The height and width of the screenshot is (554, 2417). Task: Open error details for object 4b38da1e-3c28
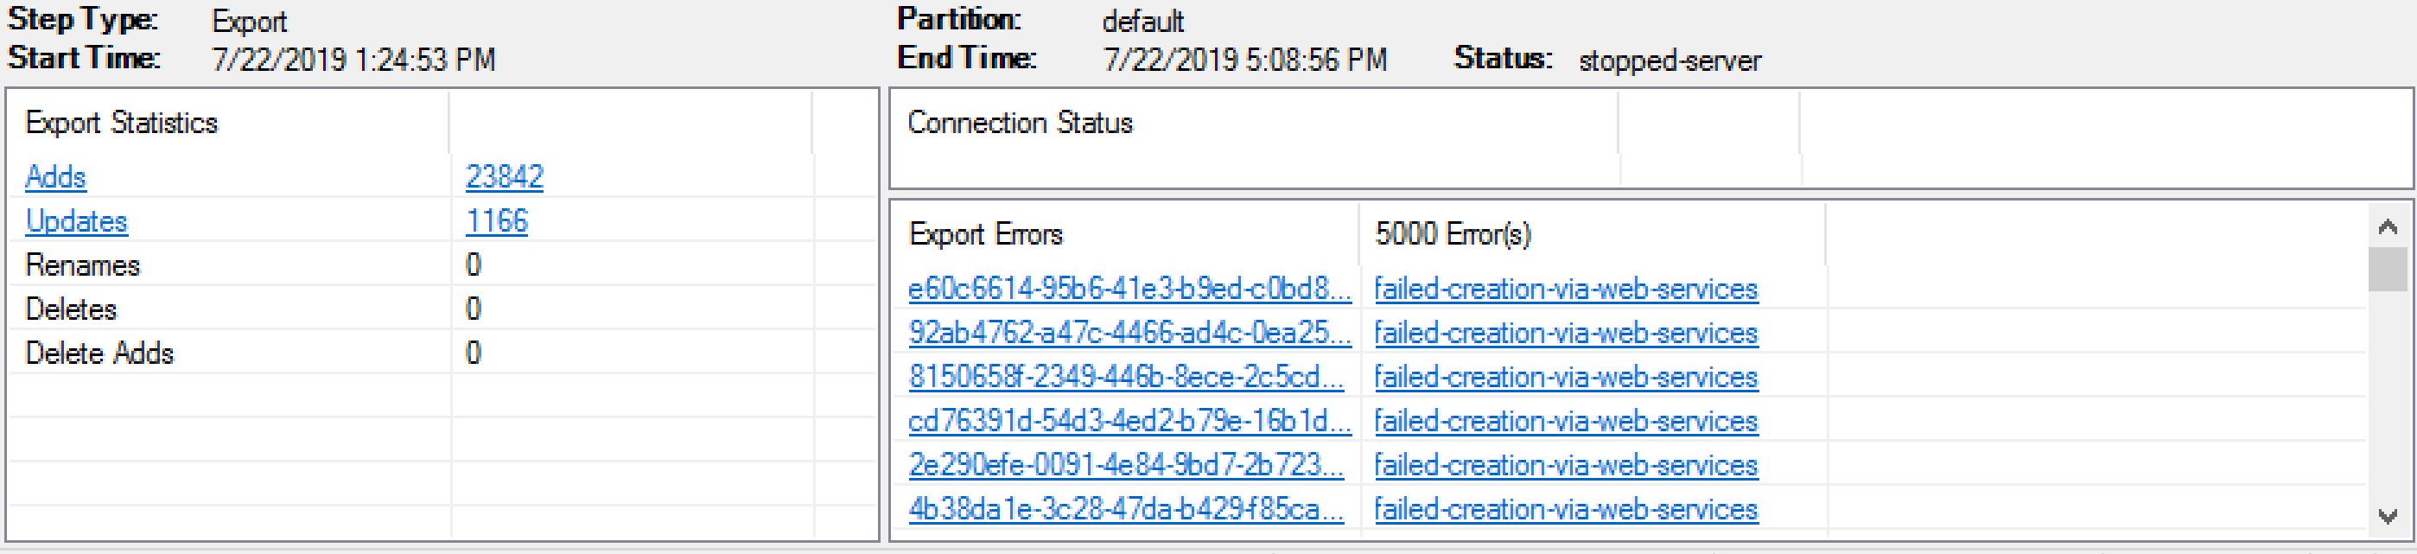[x=1126, y=509]
